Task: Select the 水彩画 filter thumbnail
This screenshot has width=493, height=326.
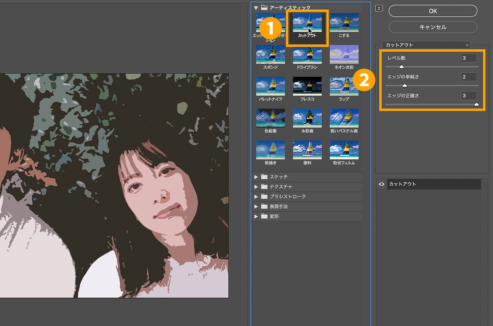Action: 307,118
